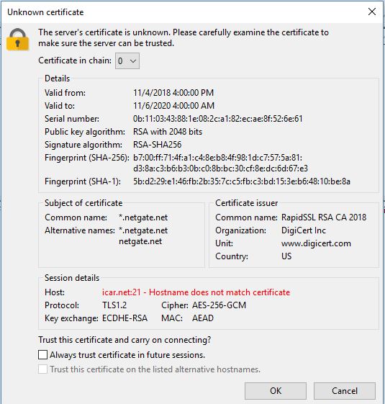Click the red hostname mismatch warning
Image resolution: width=385 pixels, height=404 pixels.
pyautogui.click(x=196, y=292)
